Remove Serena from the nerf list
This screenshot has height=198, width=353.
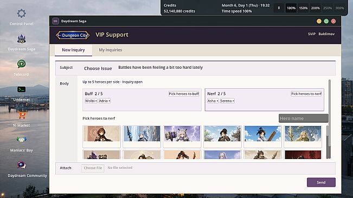[x=233, y=101]
